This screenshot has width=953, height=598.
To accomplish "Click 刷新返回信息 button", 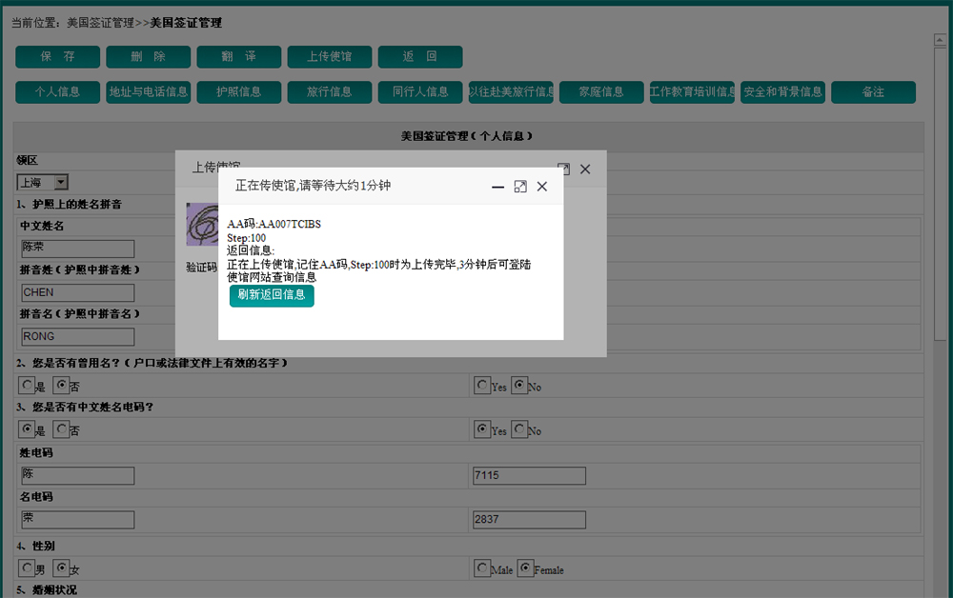I will (272, 295).
